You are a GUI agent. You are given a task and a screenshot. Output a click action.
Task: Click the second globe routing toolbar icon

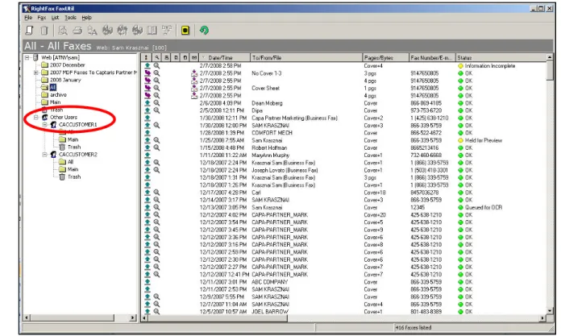(x=122, y=31)
